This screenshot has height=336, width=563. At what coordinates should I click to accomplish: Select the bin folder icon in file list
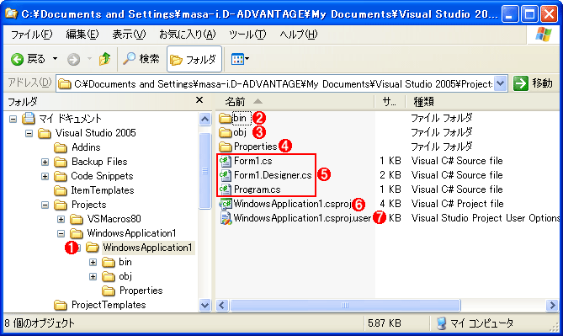(x=226, y=118)
